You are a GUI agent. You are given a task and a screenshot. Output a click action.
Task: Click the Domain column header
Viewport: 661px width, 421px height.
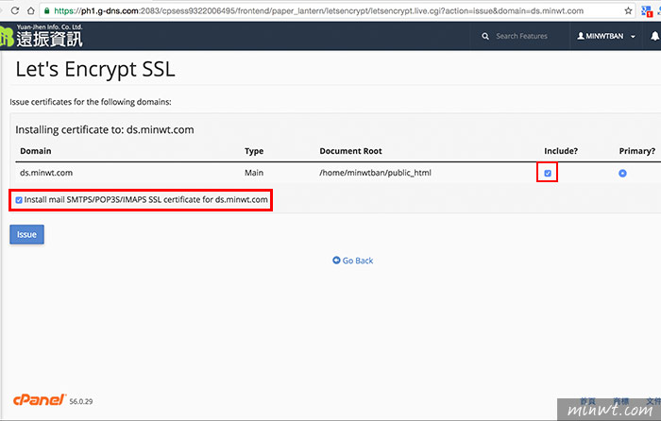(x=36, y=151)
